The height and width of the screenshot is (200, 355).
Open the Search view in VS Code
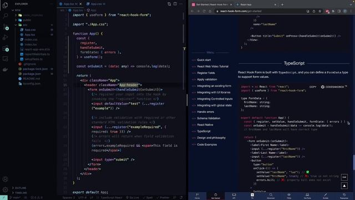point(5,16)
